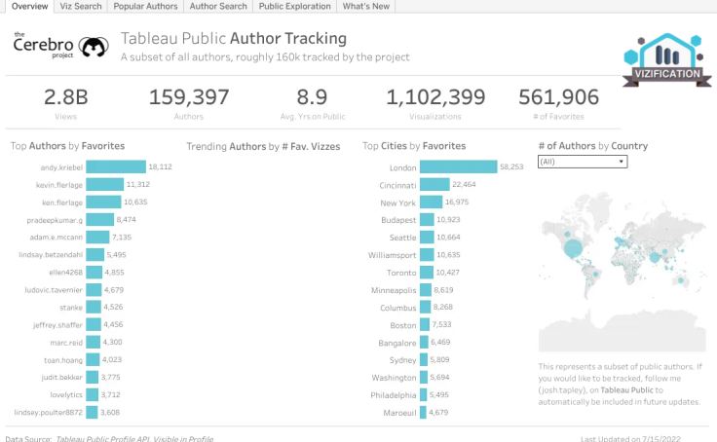Screen dimensions: 717x442
Task: Click the 1,102,399 Visualizations figure
Action: pos(435,97)
